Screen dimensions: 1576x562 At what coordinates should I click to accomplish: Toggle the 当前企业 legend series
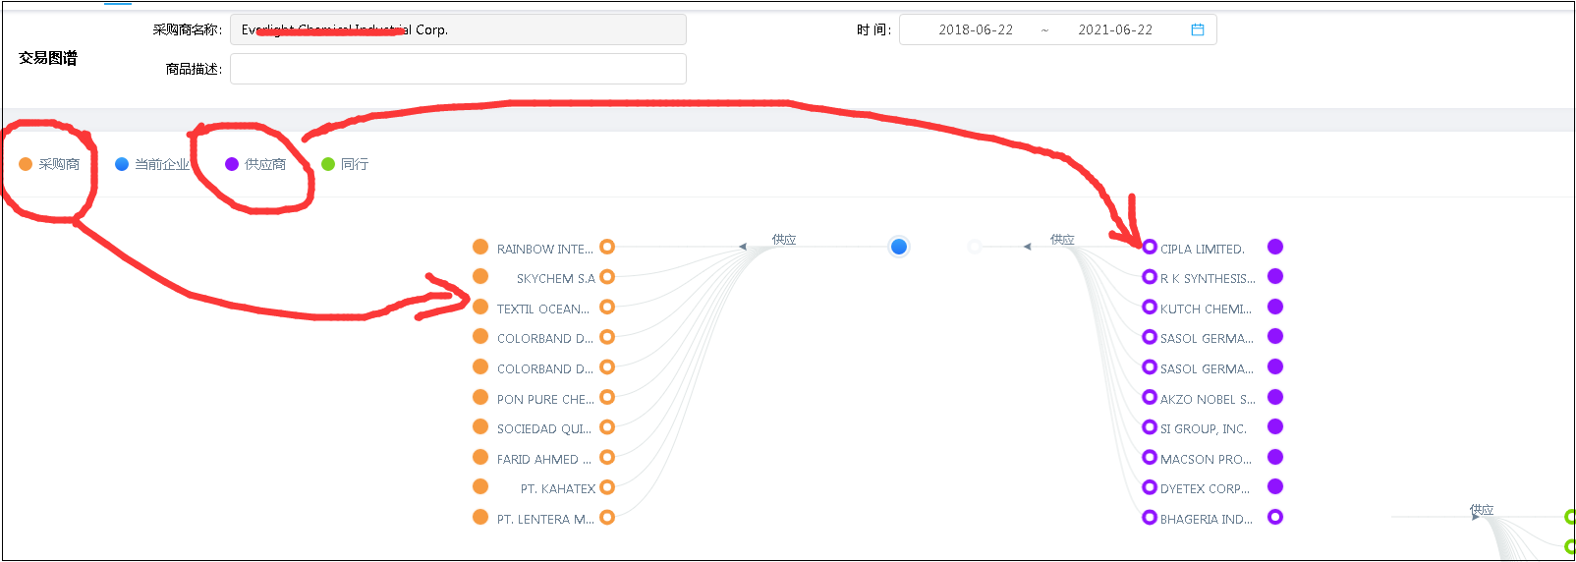click(x=152, y=164)
